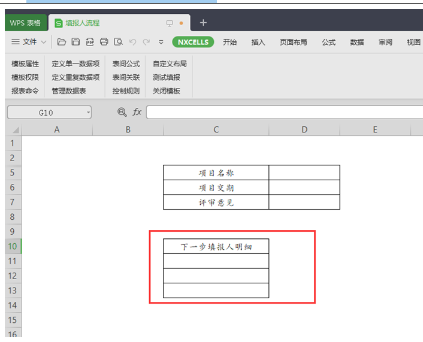
Task: Switch to the NXCELLS tab
Action: coord(193,42)
